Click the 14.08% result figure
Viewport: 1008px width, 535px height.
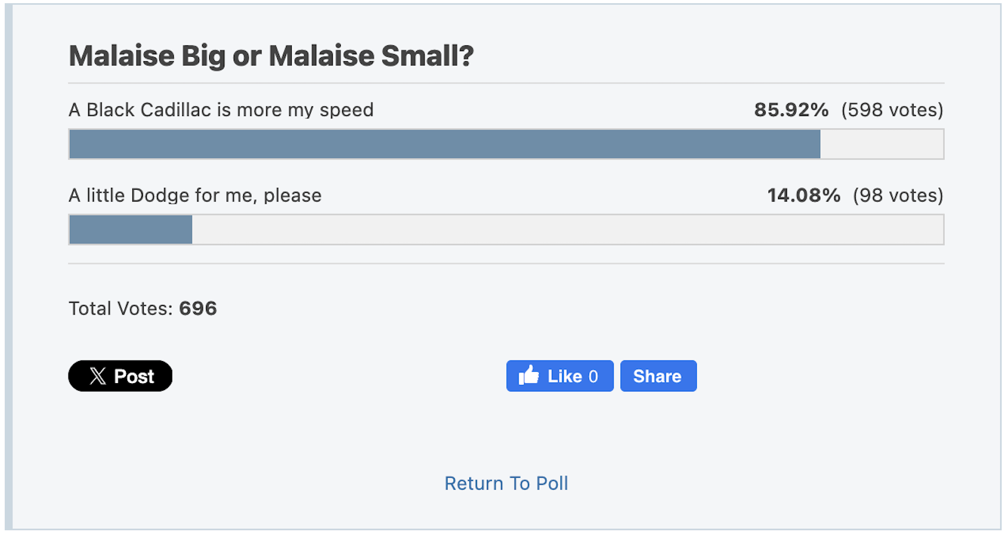point(803,195)
